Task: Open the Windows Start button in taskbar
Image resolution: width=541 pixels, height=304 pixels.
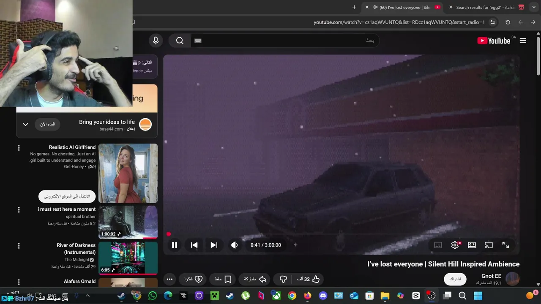Action: click(478, 296)
